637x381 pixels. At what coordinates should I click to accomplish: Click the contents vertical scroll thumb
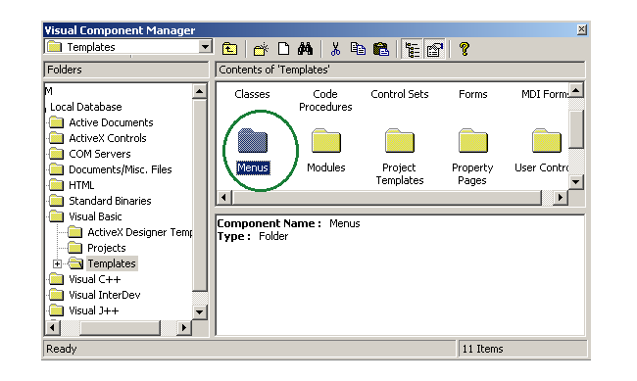(575, 128)
